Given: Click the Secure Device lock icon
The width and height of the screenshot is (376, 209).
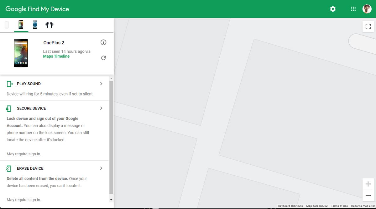Looking at the screenshot, I should (9, 108).
